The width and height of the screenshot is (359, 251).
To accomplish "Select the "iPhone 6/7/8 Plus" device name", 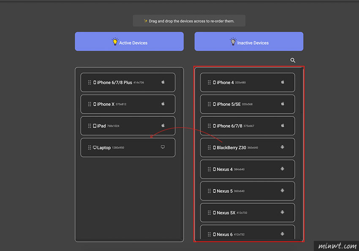I will tap(114, 83).
